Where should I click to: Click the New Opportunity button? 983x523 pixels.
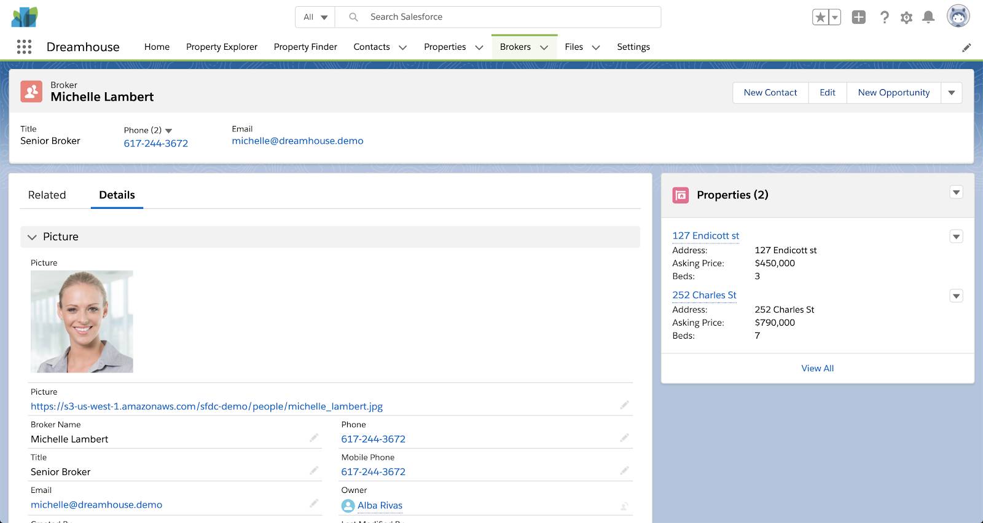pyautogui.click(x=894, y=93)
